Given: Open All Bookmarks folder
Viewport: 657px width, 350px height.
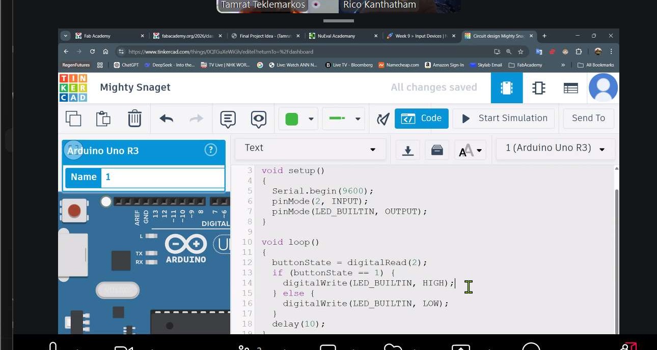Looking at the screenshot, I should 596,65.
